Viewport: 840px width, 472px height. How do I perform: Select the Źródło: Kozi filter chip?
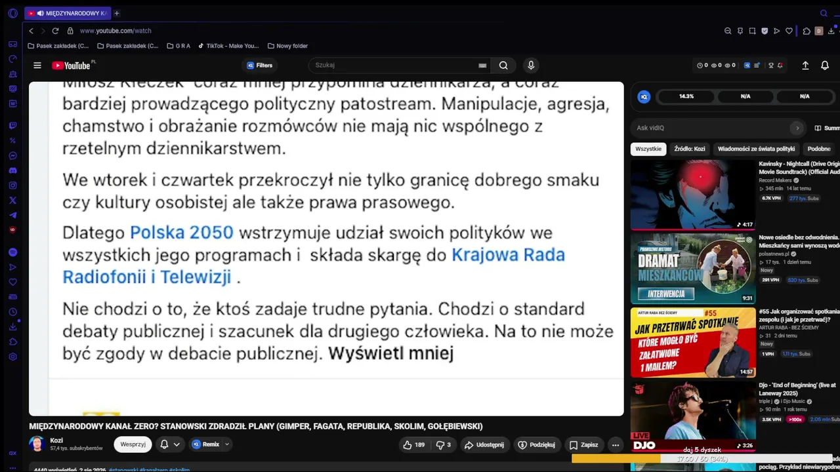690,149
